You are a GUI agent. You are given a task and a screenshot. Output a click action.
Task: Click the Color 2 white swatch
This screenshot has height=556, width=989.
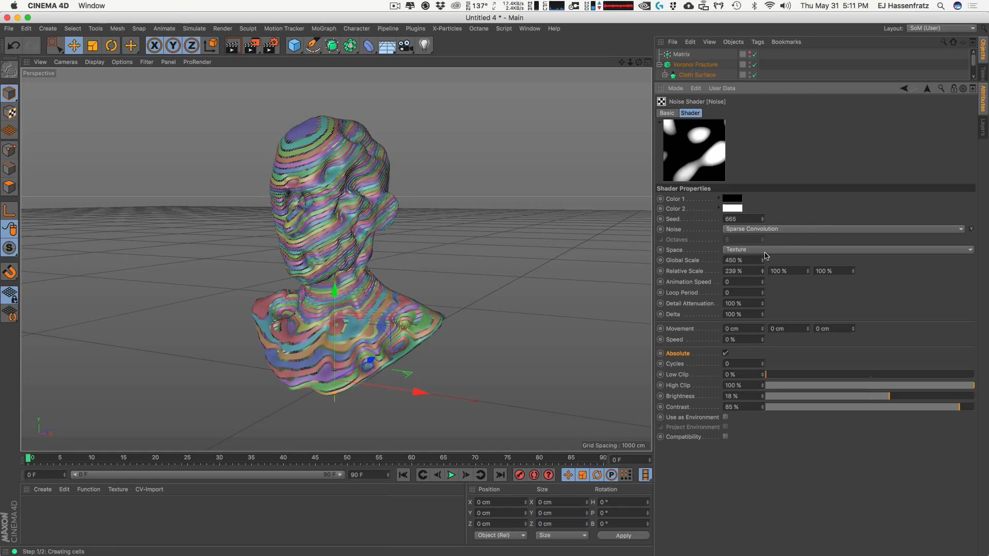[x=732, y=208]
